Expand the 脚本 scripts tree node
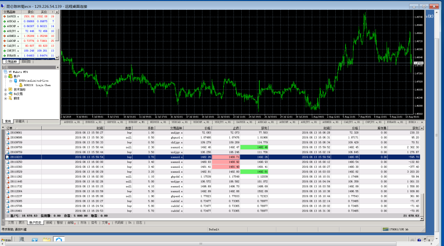The height and width of the screenshot is (246, 444). pyautogui.click(x=5, y=98)
